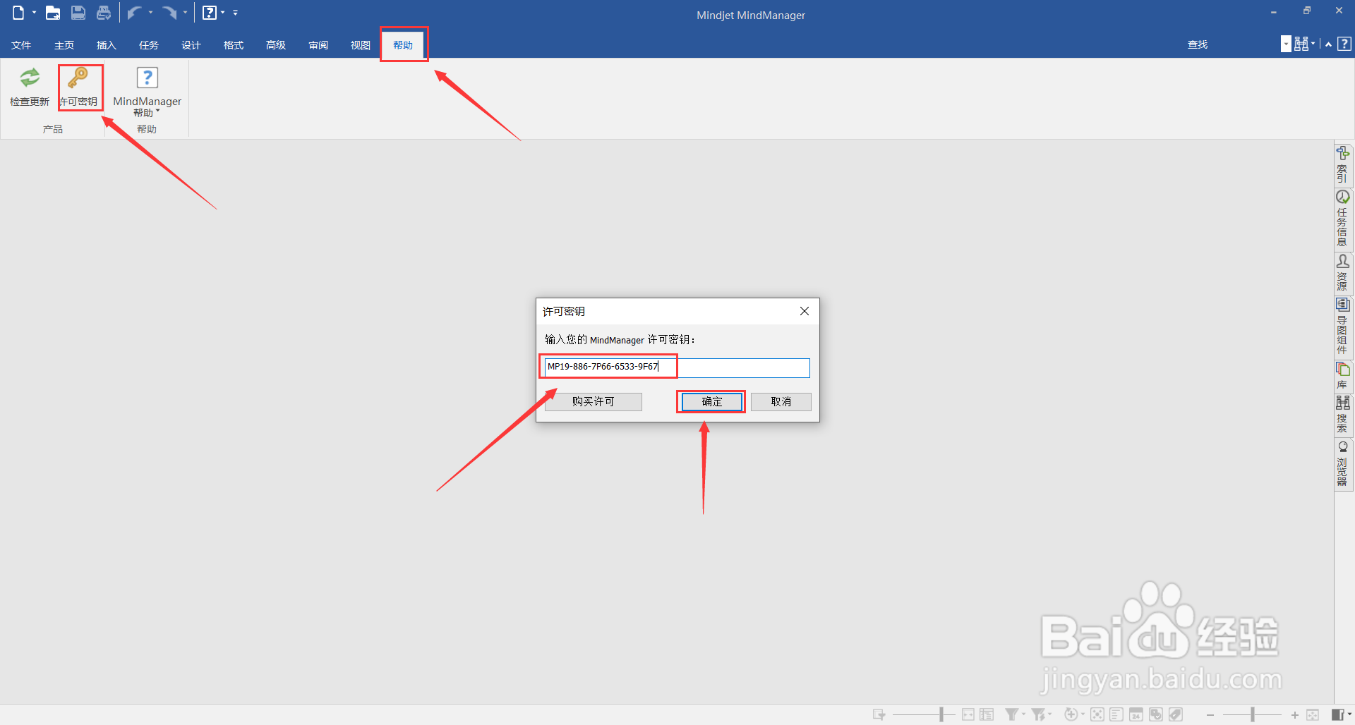
Task: Collapse the ribbon with the up chevron
Action: pos(1328,44)
